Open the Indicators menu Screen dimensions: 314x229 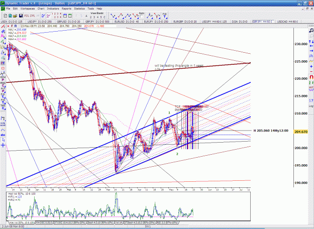[x=53, y=9]
